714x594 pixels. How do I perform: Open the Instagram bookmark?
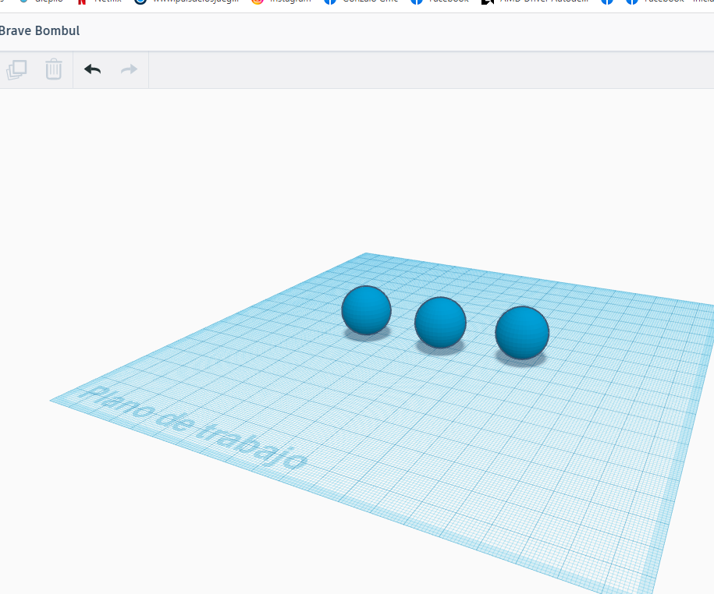(282, 2)
